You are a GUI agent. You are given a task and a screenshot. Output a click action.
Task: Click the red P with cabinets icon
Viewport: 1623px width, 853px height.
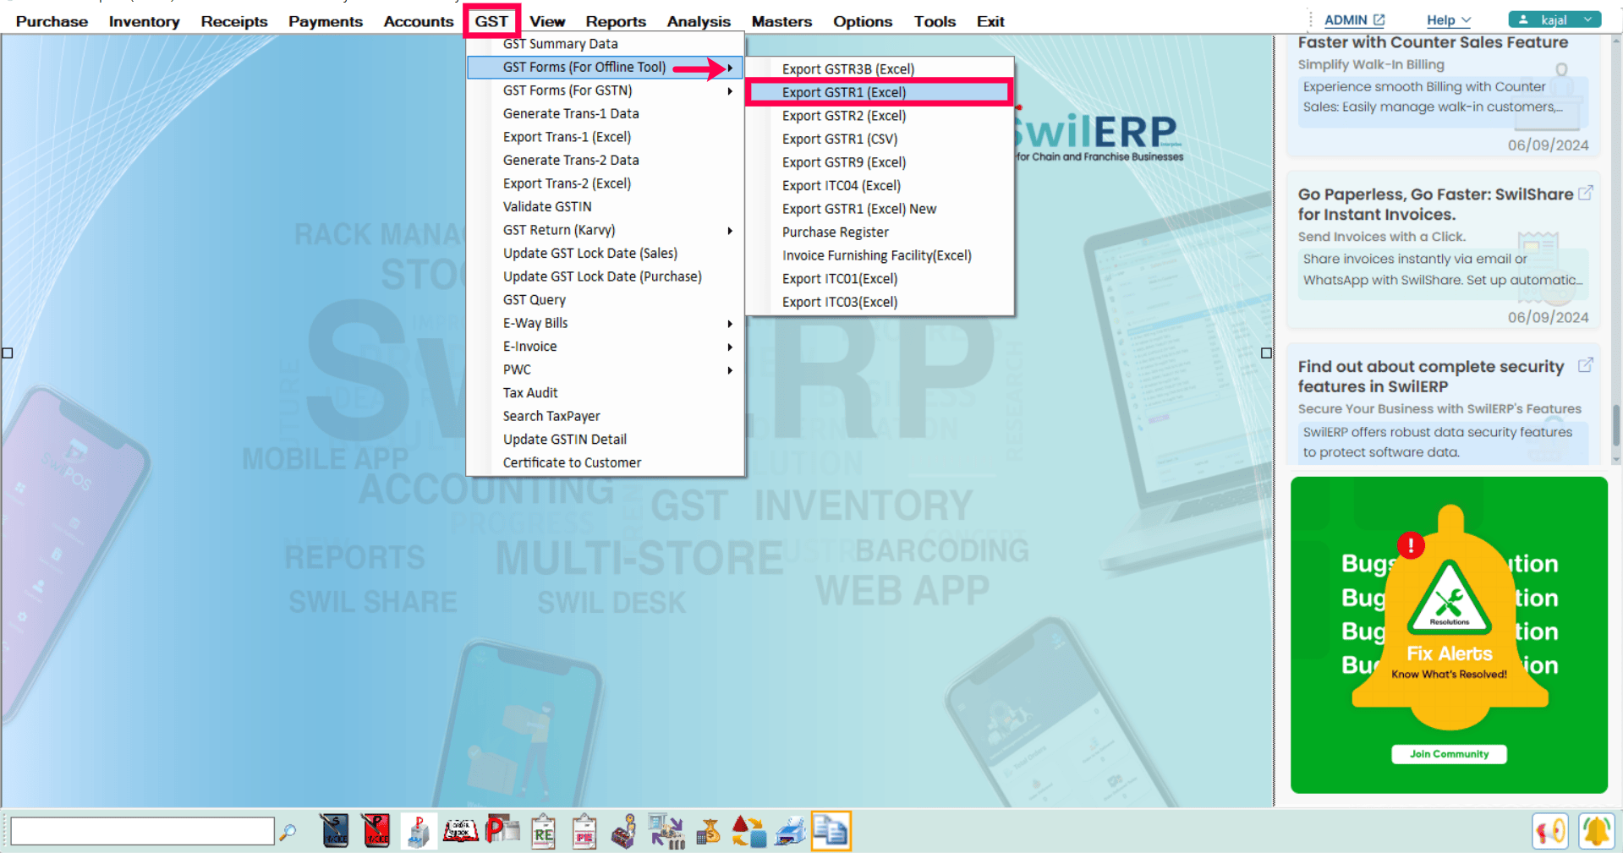tap(502, 831)
